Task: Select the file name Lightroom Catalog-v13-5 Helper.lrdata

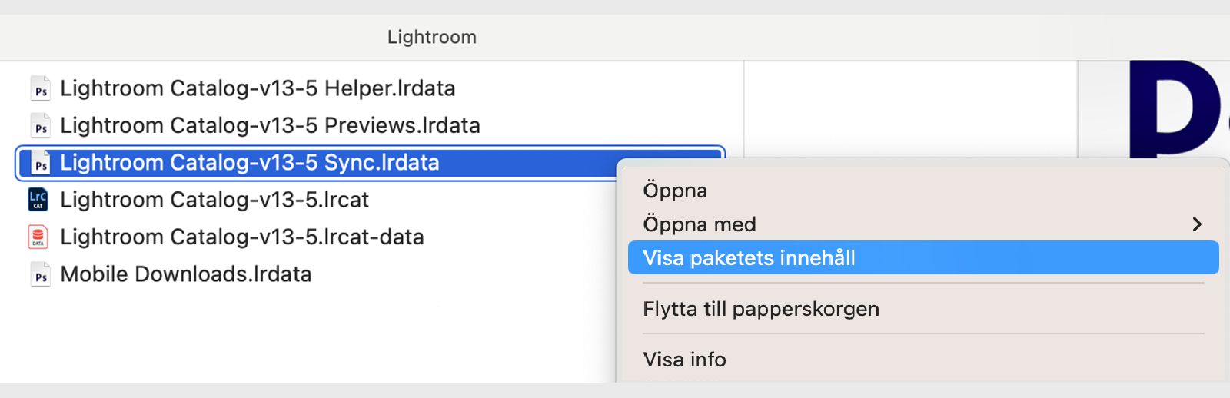Action: (258, 88)
